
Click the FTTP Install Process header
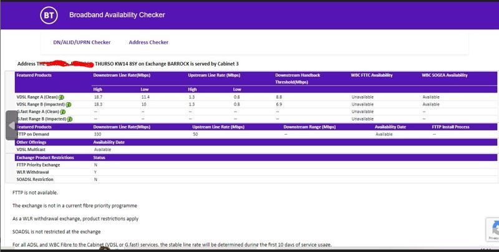click(450, 127)
